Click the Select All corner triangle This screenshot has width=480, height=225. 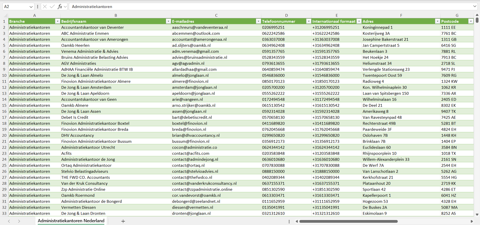tap(5, 15)
